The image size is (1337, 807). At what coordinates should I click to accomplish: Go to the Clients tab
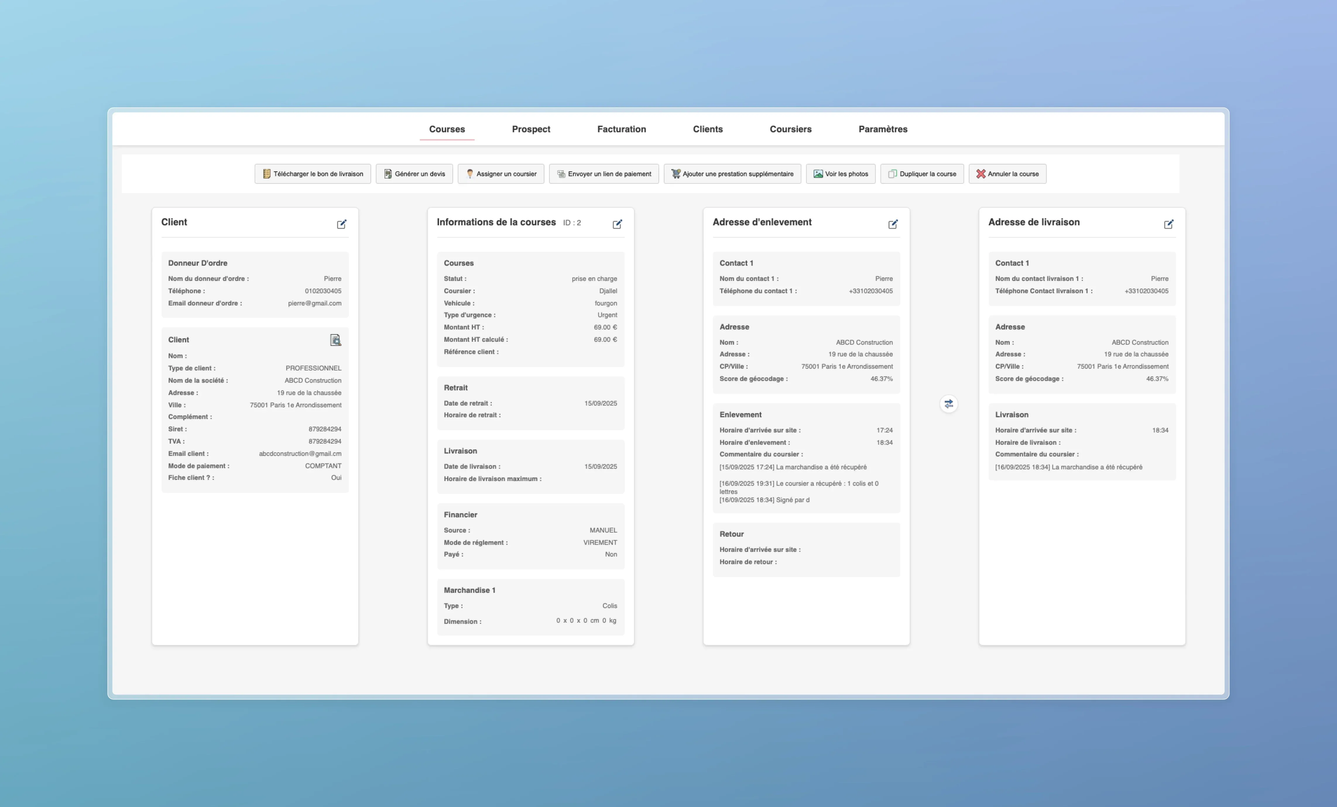click(x=707, y=129)
